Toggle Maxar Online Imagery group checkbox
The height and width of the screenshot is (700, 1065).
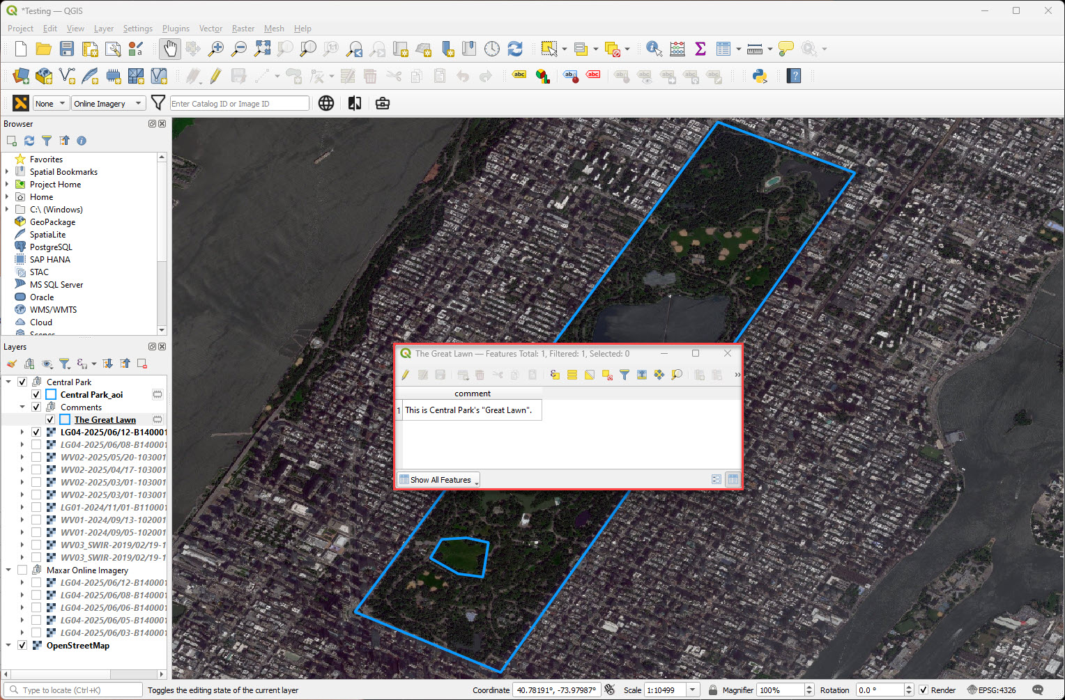22,570
